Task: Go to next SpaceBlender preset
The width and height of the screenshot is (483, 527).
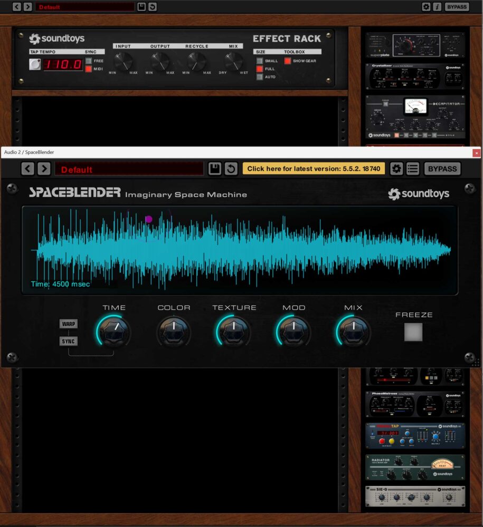Action: coord(44,169)
